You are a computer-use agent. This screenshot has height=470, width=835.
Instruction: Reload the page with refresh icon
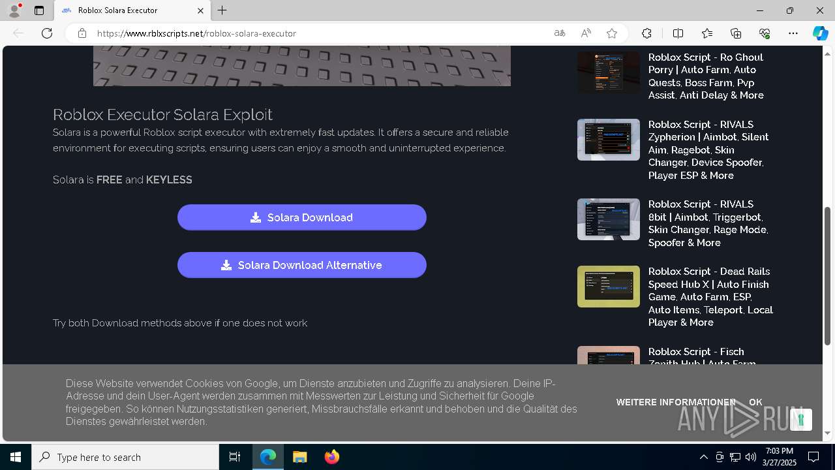pyautogui.click(x=47, y=33)
